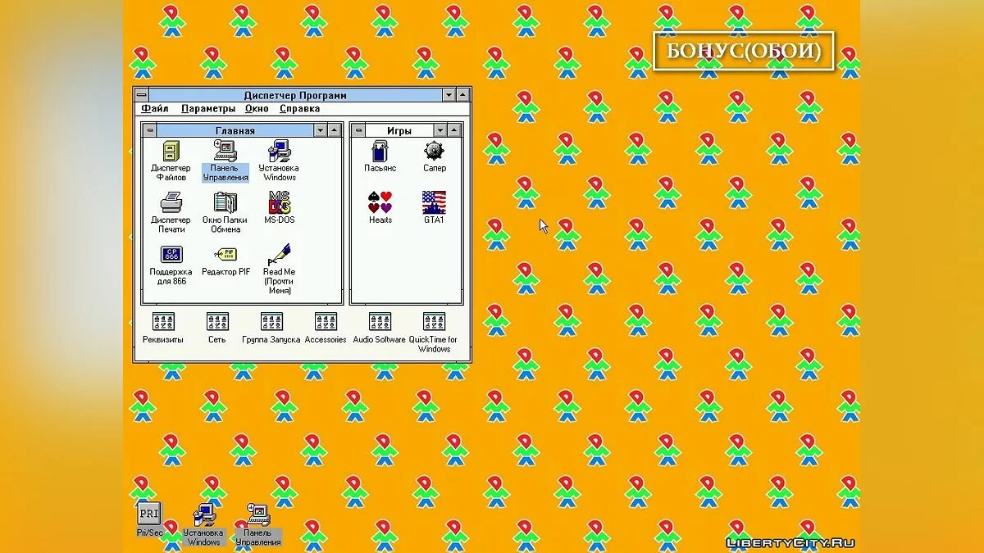The height and width of the screenshot is (553, 984).
Task: Open the Диспетчер Файлов icon
Action: (171, 152)
